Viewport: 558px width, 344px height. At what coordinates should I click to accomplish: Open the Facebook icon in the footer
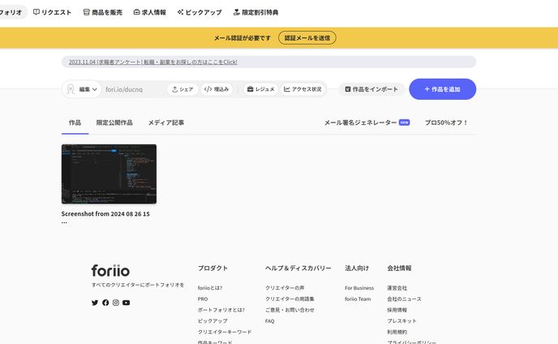click(x=105, y=303)
